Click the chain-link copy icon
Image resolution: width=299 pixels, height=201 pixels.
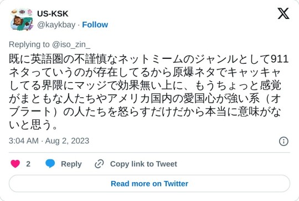(x=99, y=164)
